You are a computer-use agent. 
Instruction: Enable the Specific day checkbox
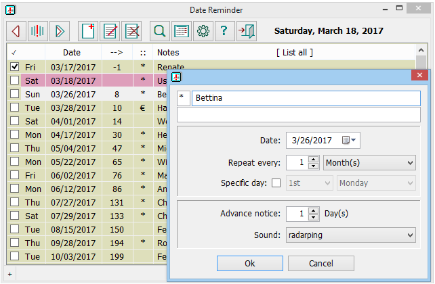[x=276, y=183]
